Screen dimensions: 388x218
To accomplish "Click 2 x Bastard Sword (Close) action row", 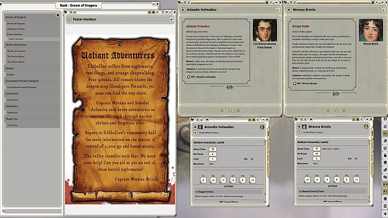I will (332, 191).
